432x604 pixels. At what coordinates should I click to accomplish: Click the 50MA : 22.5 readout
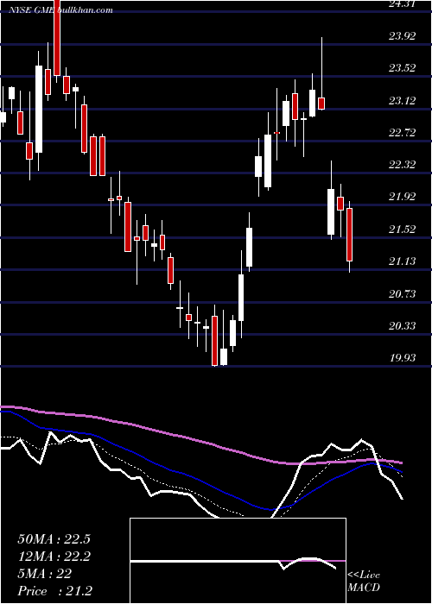coord(54,539)
